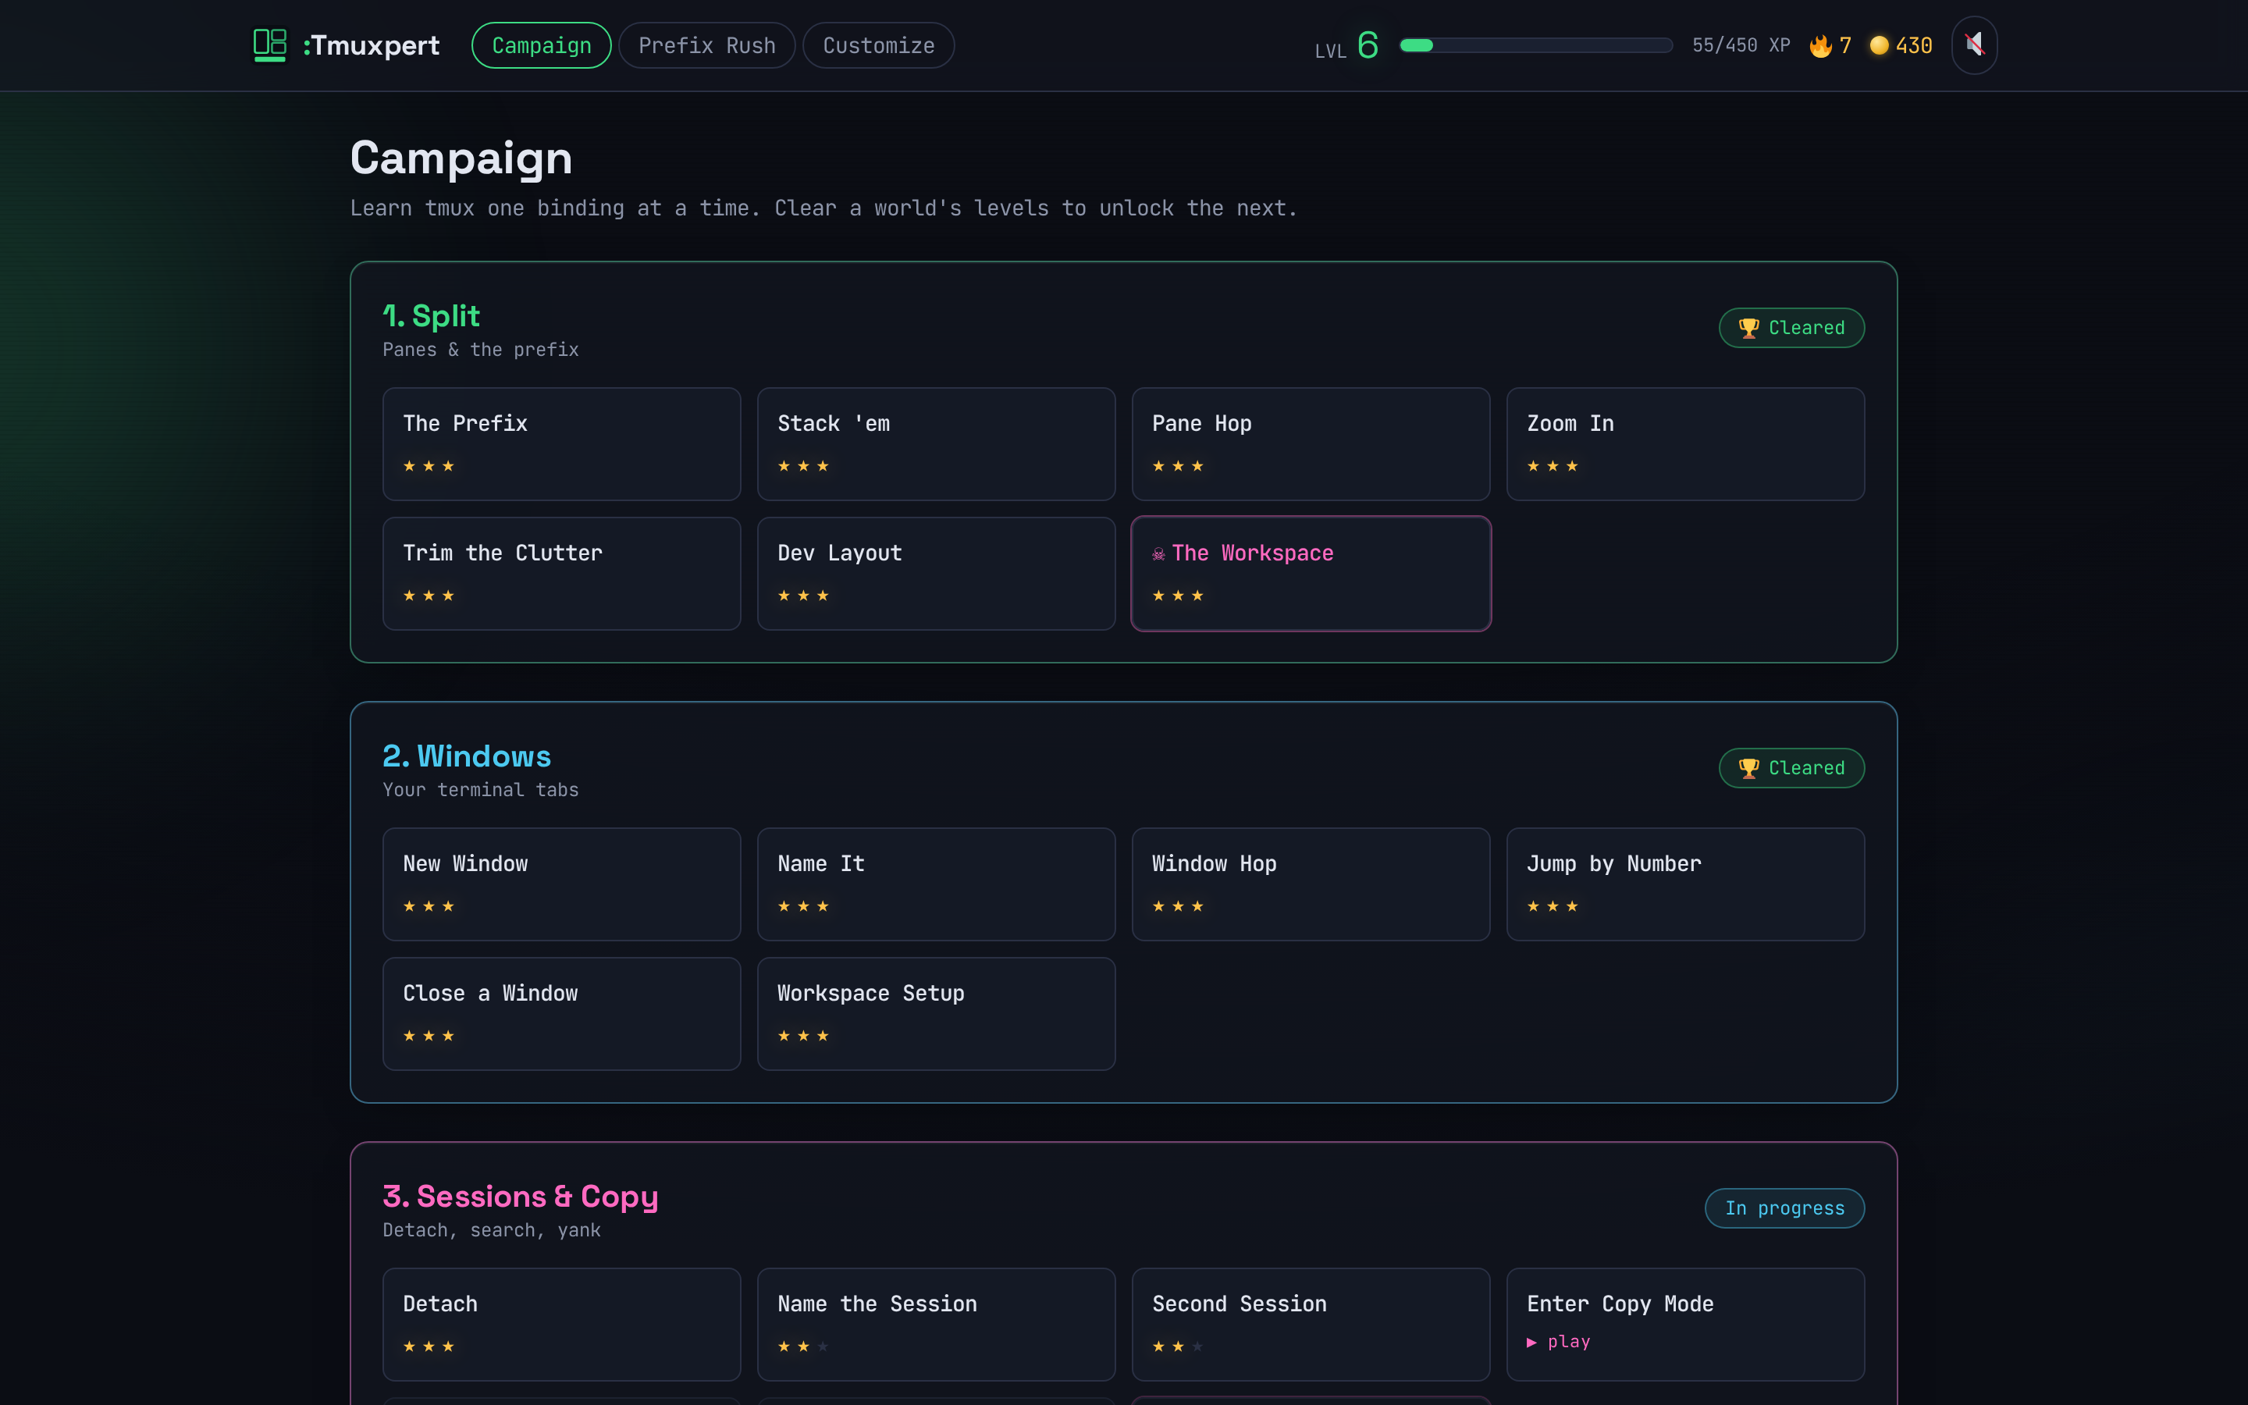Open the Close a Window level
The width and height of the screenshot is (2248, 1405).
(x=562, y=1014)
